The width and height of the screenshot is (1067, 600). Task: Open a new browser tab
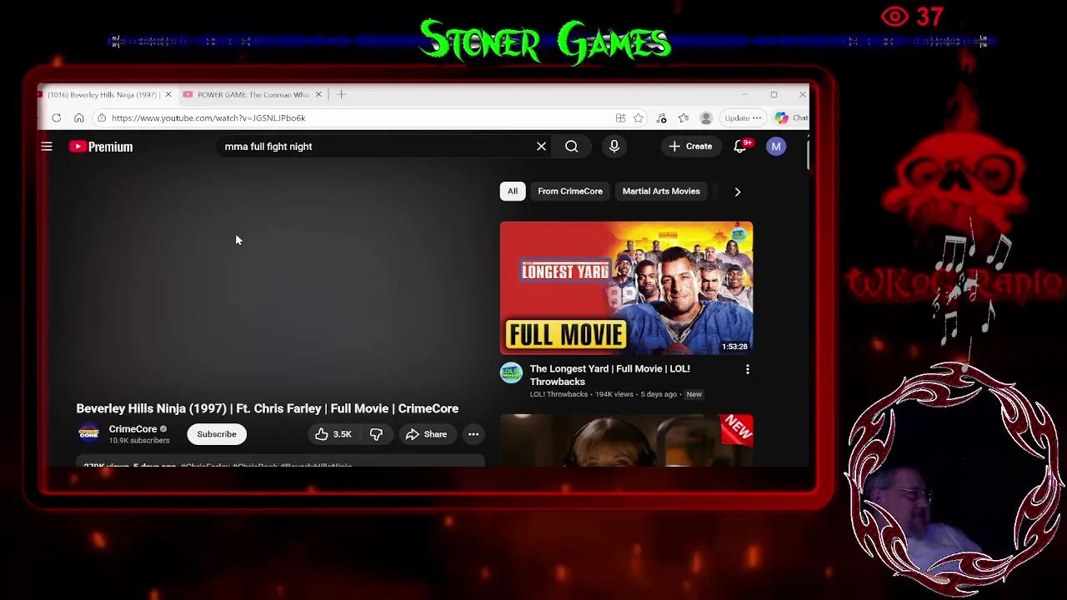pyautogui.click(x=341, y=94)
